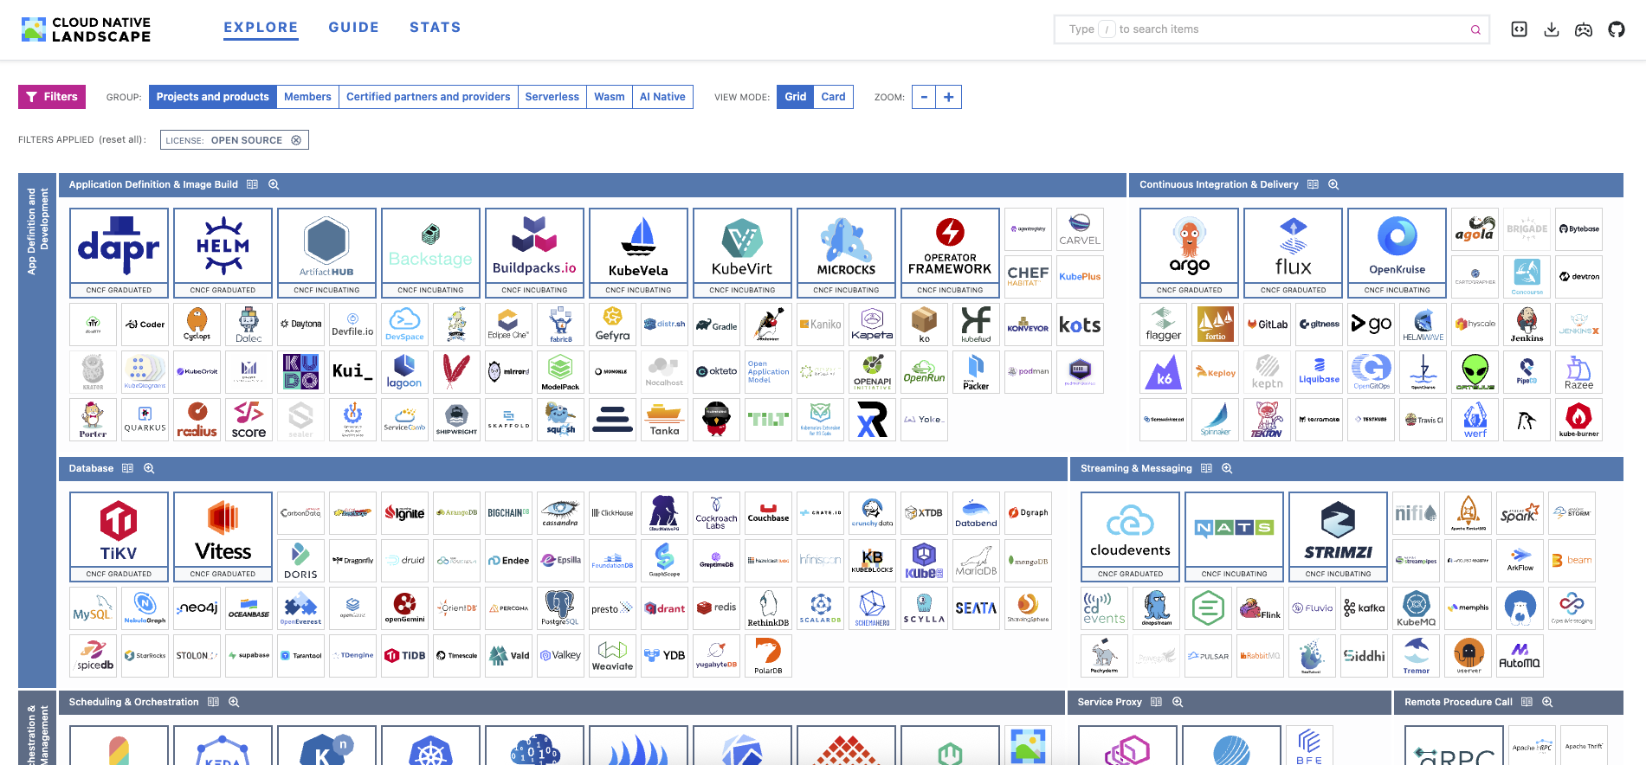1646x765 pixels.
Task: Click the Redis logo tile
Action: coord(716,608)
